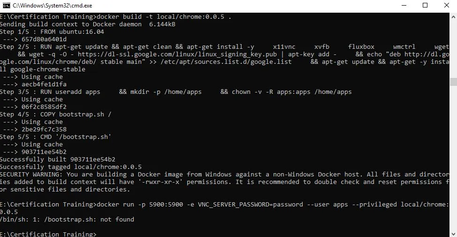The width and height of the screenshot is (457, 237).
Task: Click the 'SECURITY WARNING' text
Action: 31,174
